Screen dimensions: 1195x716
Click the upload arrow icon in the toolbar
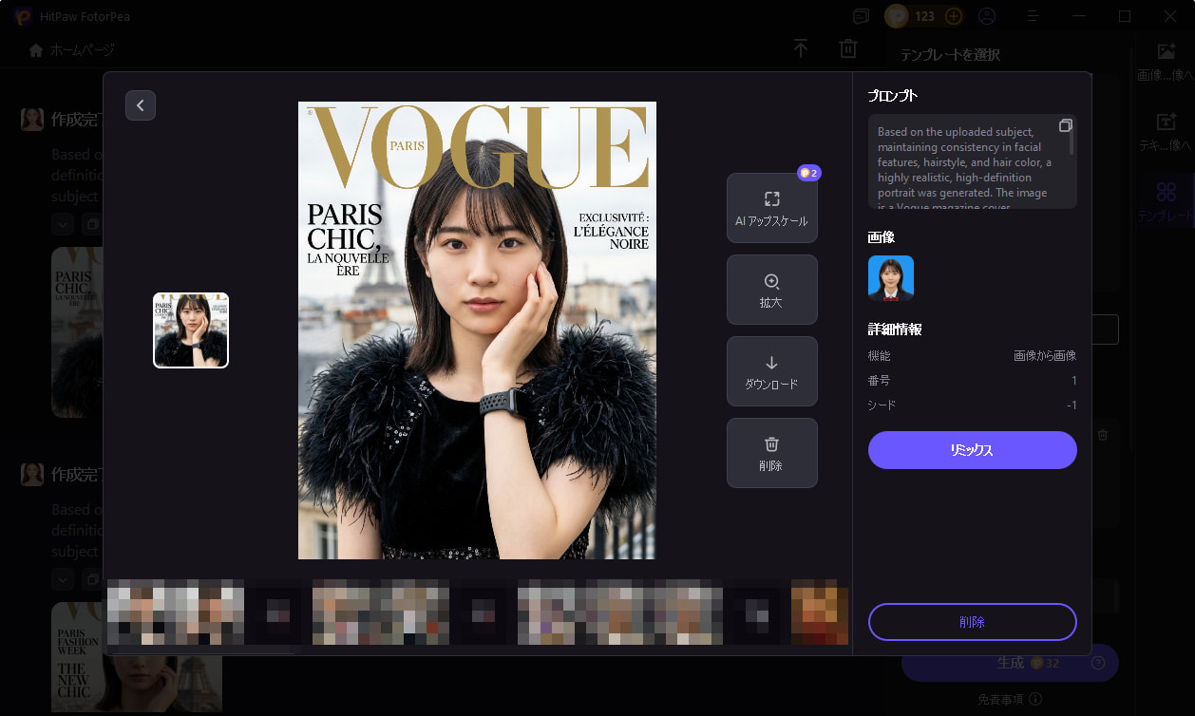(x=800, y=47)
